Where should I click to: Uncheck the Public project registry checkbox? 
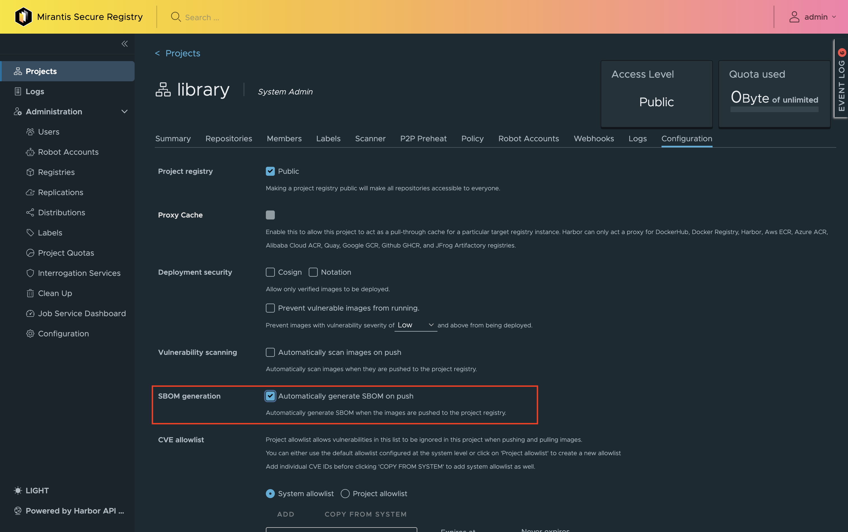pyautogui.click(x=270, y=171)
